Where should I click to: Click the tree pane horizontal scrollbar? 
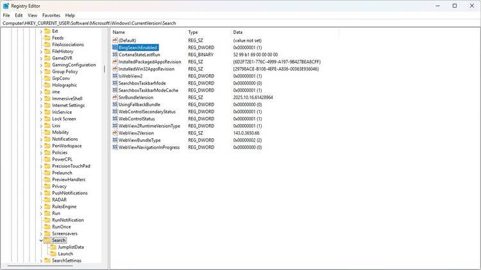click(x=40, y=266)
